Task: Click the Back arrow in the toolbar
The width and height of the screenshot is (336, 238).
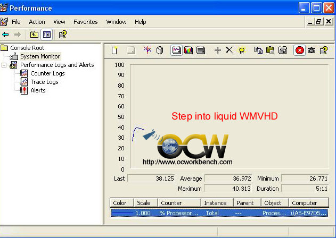Action: pos(5,35)
